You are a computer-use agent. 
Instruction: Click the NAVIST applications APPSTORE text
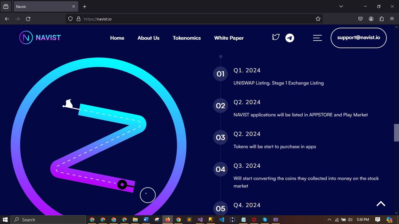[301, 115]
